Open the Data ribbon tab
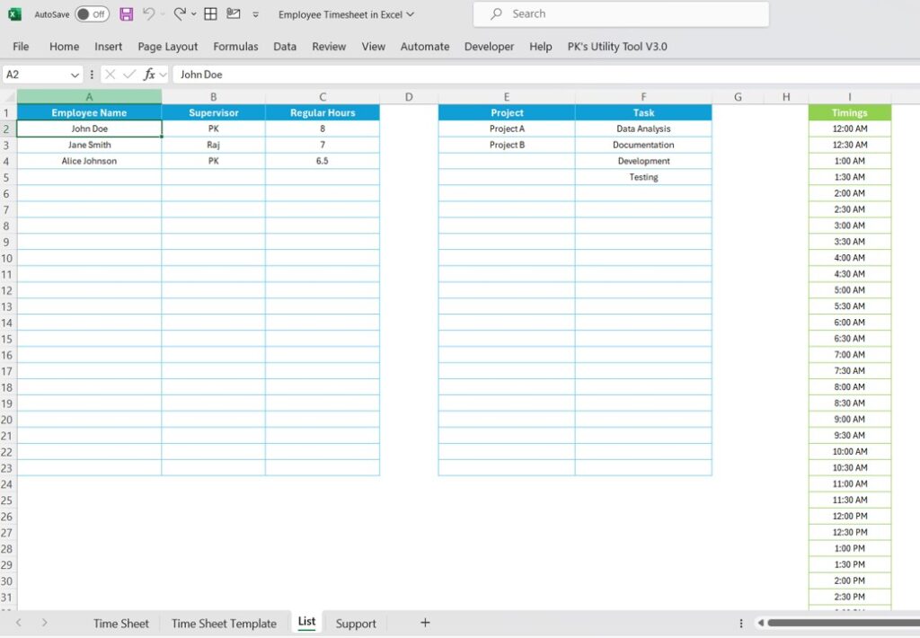The width and height of the screenshot is (920, 638). [x=285, y=47]
